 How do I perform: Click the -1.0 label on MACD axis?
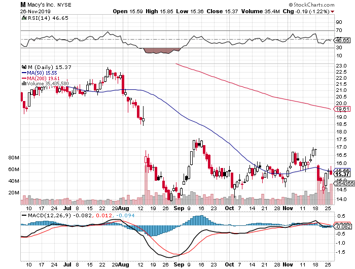[x=340, y=243]
